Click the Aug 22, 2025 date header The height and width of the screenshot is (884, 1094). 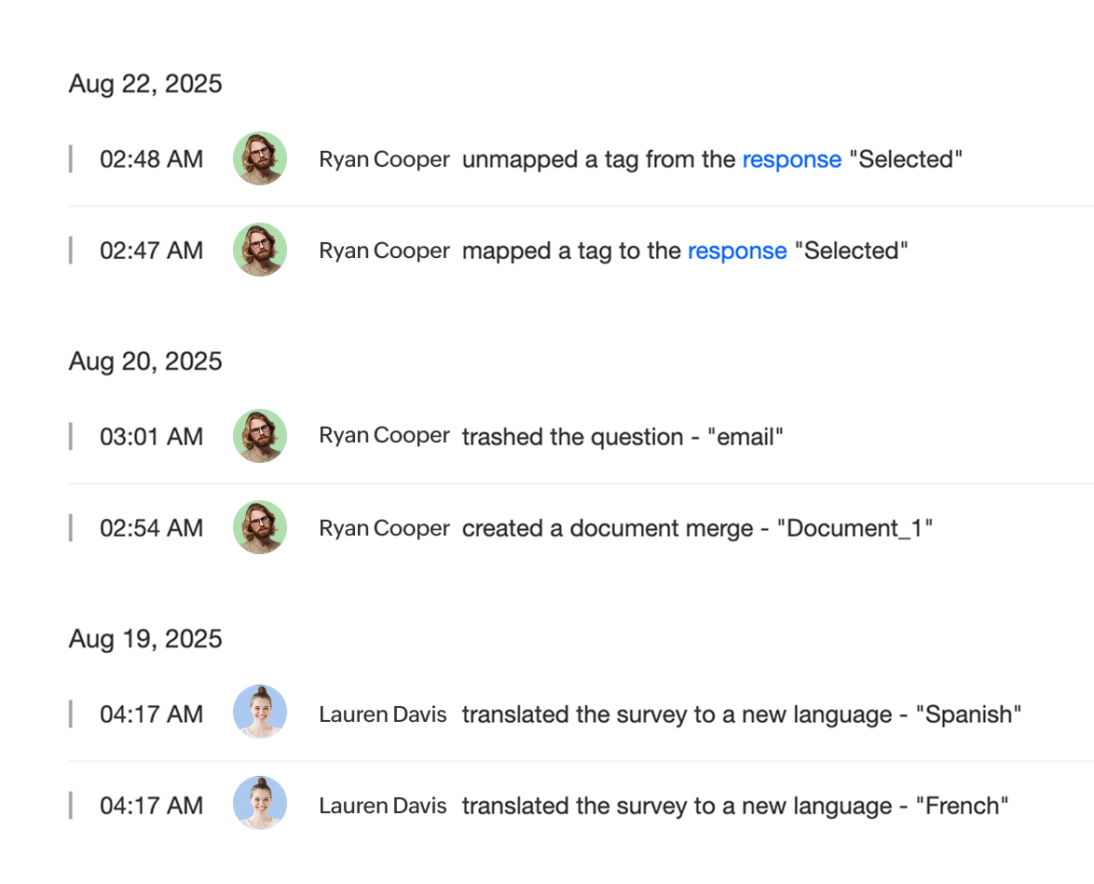[145, 84]
